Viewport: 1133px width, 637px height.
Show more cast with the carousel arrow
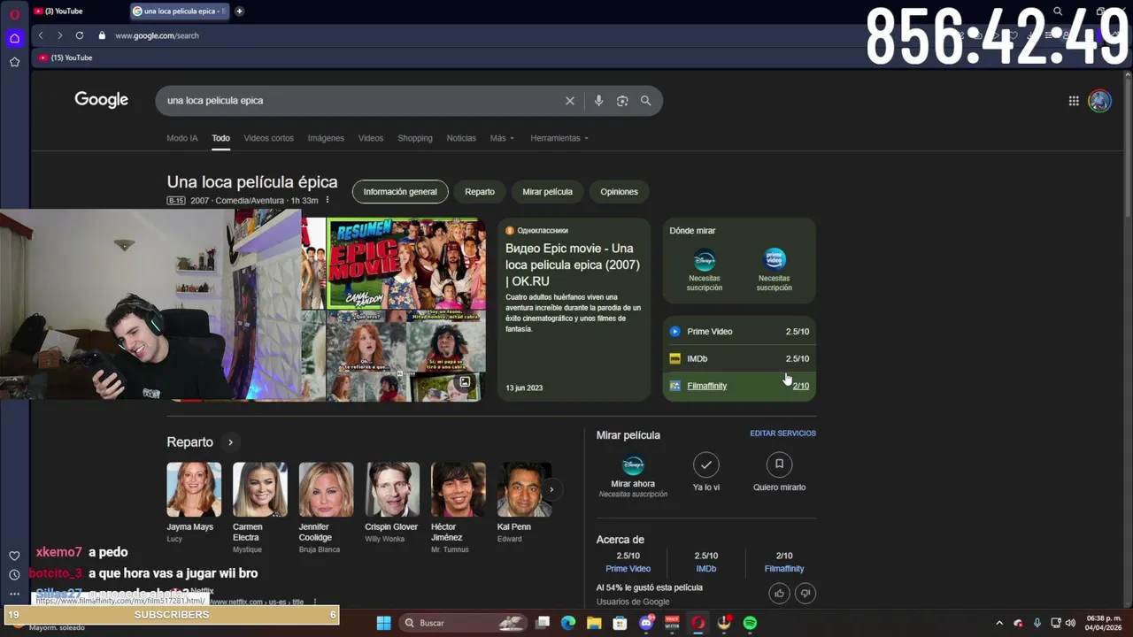[551, 489]
